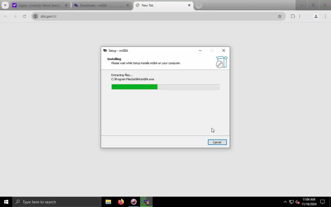Viewport: 331px width, 207px height.
Task: Click 'Please wait while Setup installs mGBA' text
Action: (x=146, y=63)
